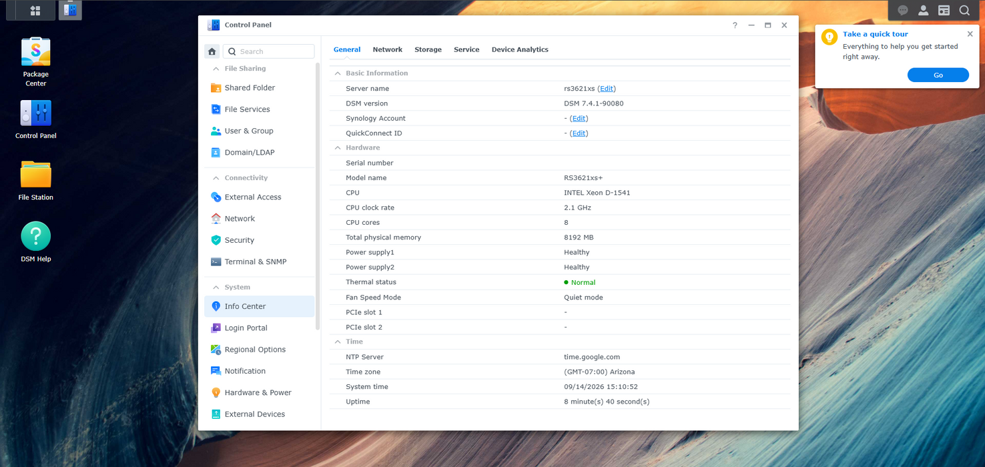Open Network settings in sidebar
Image resolution: width=985 pixels, height=467 pixels.
pos(260,219)
